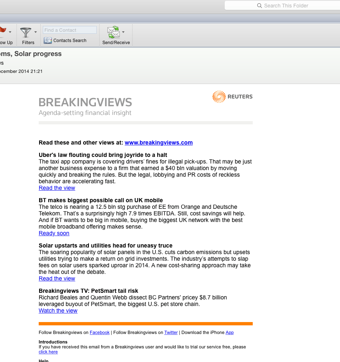Select headline Solar upstarts and utilities head
Screen dimensions: 340x362
pyautogui.click(x=106, y=245)
